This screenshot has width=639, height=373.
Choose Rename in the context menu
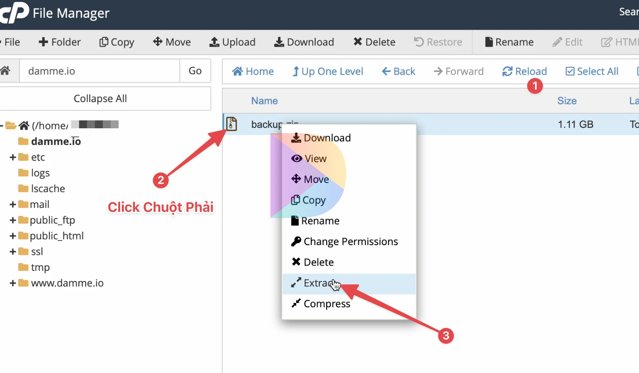(x=349, y=221)
